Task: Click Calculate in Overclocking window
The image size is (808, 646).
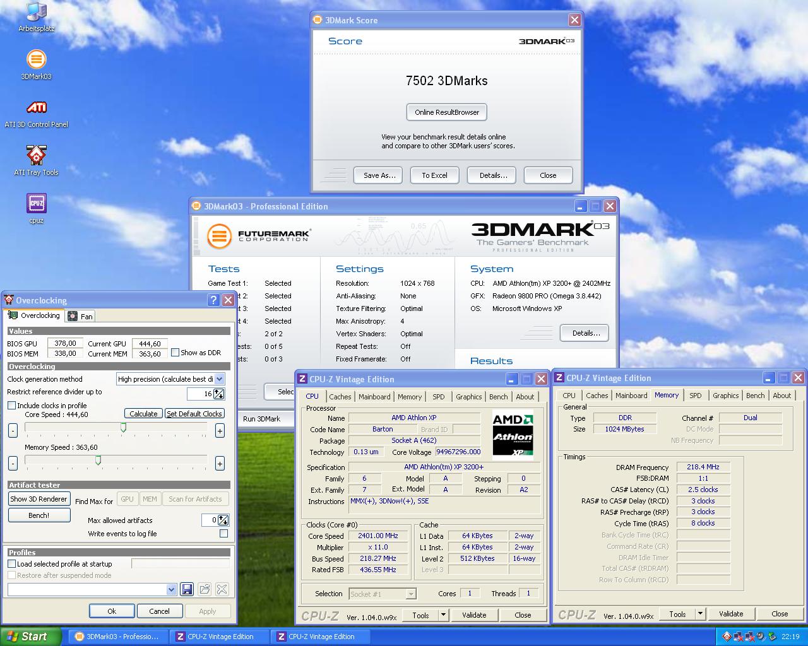Action: tap(143, 414)
